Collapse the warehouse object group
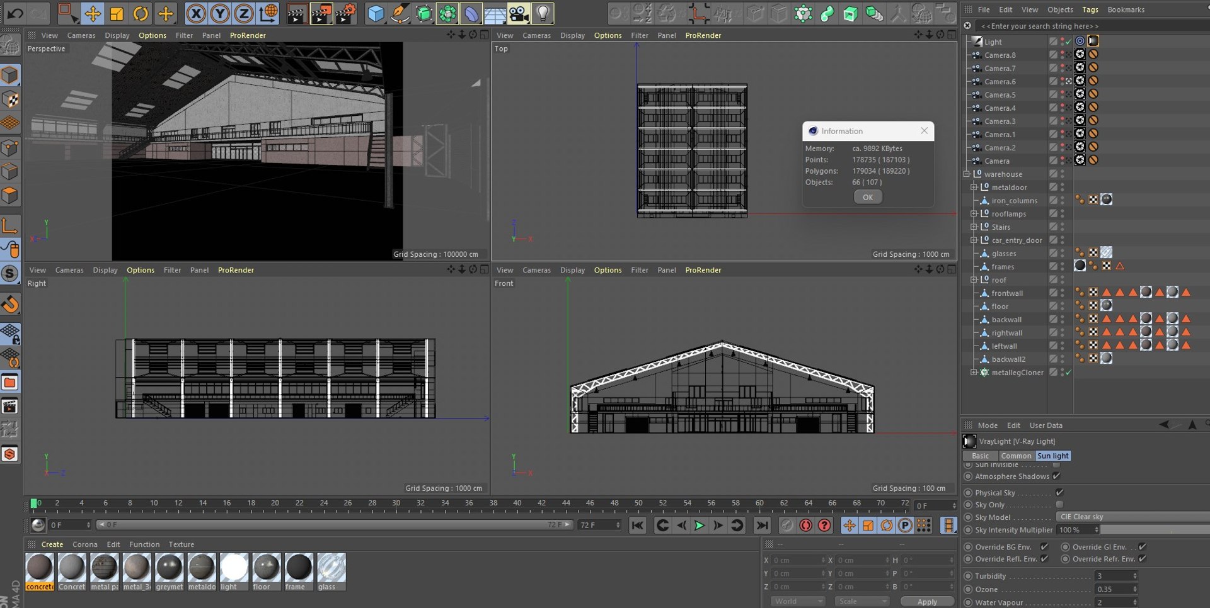The height and width of the screenshot is (608, 1210). tap(967, 174)
